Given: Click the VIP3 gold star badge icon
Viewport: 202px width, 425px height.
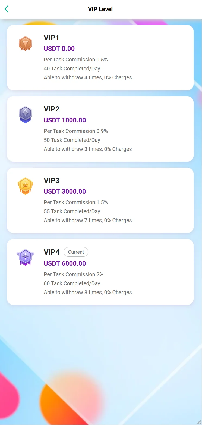Looking at the screenshot, I should pos(25,186).
